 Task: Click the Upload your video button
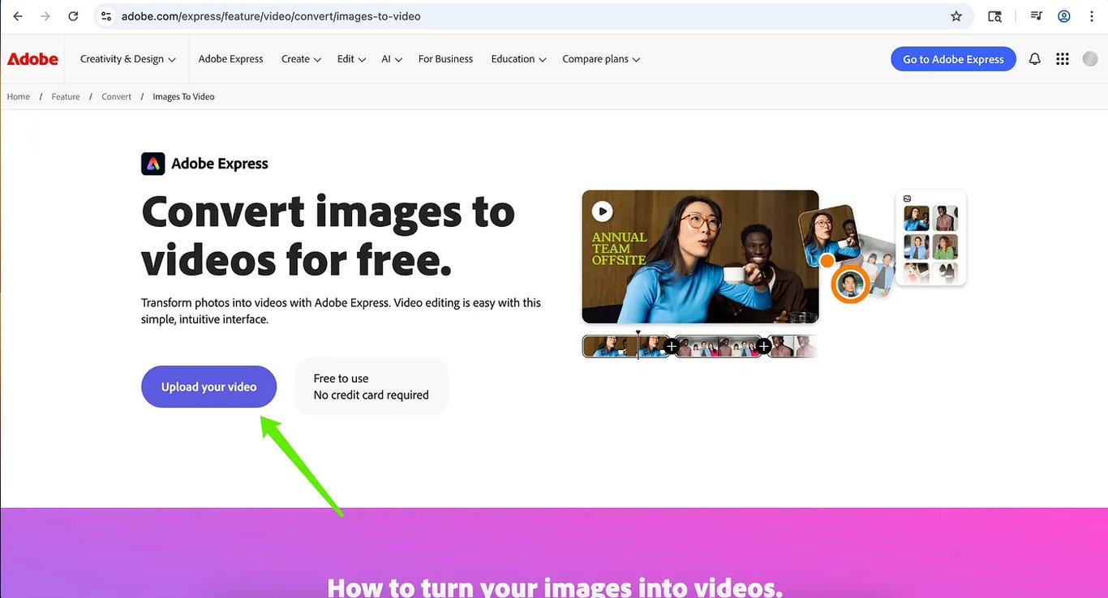[208, 387]
